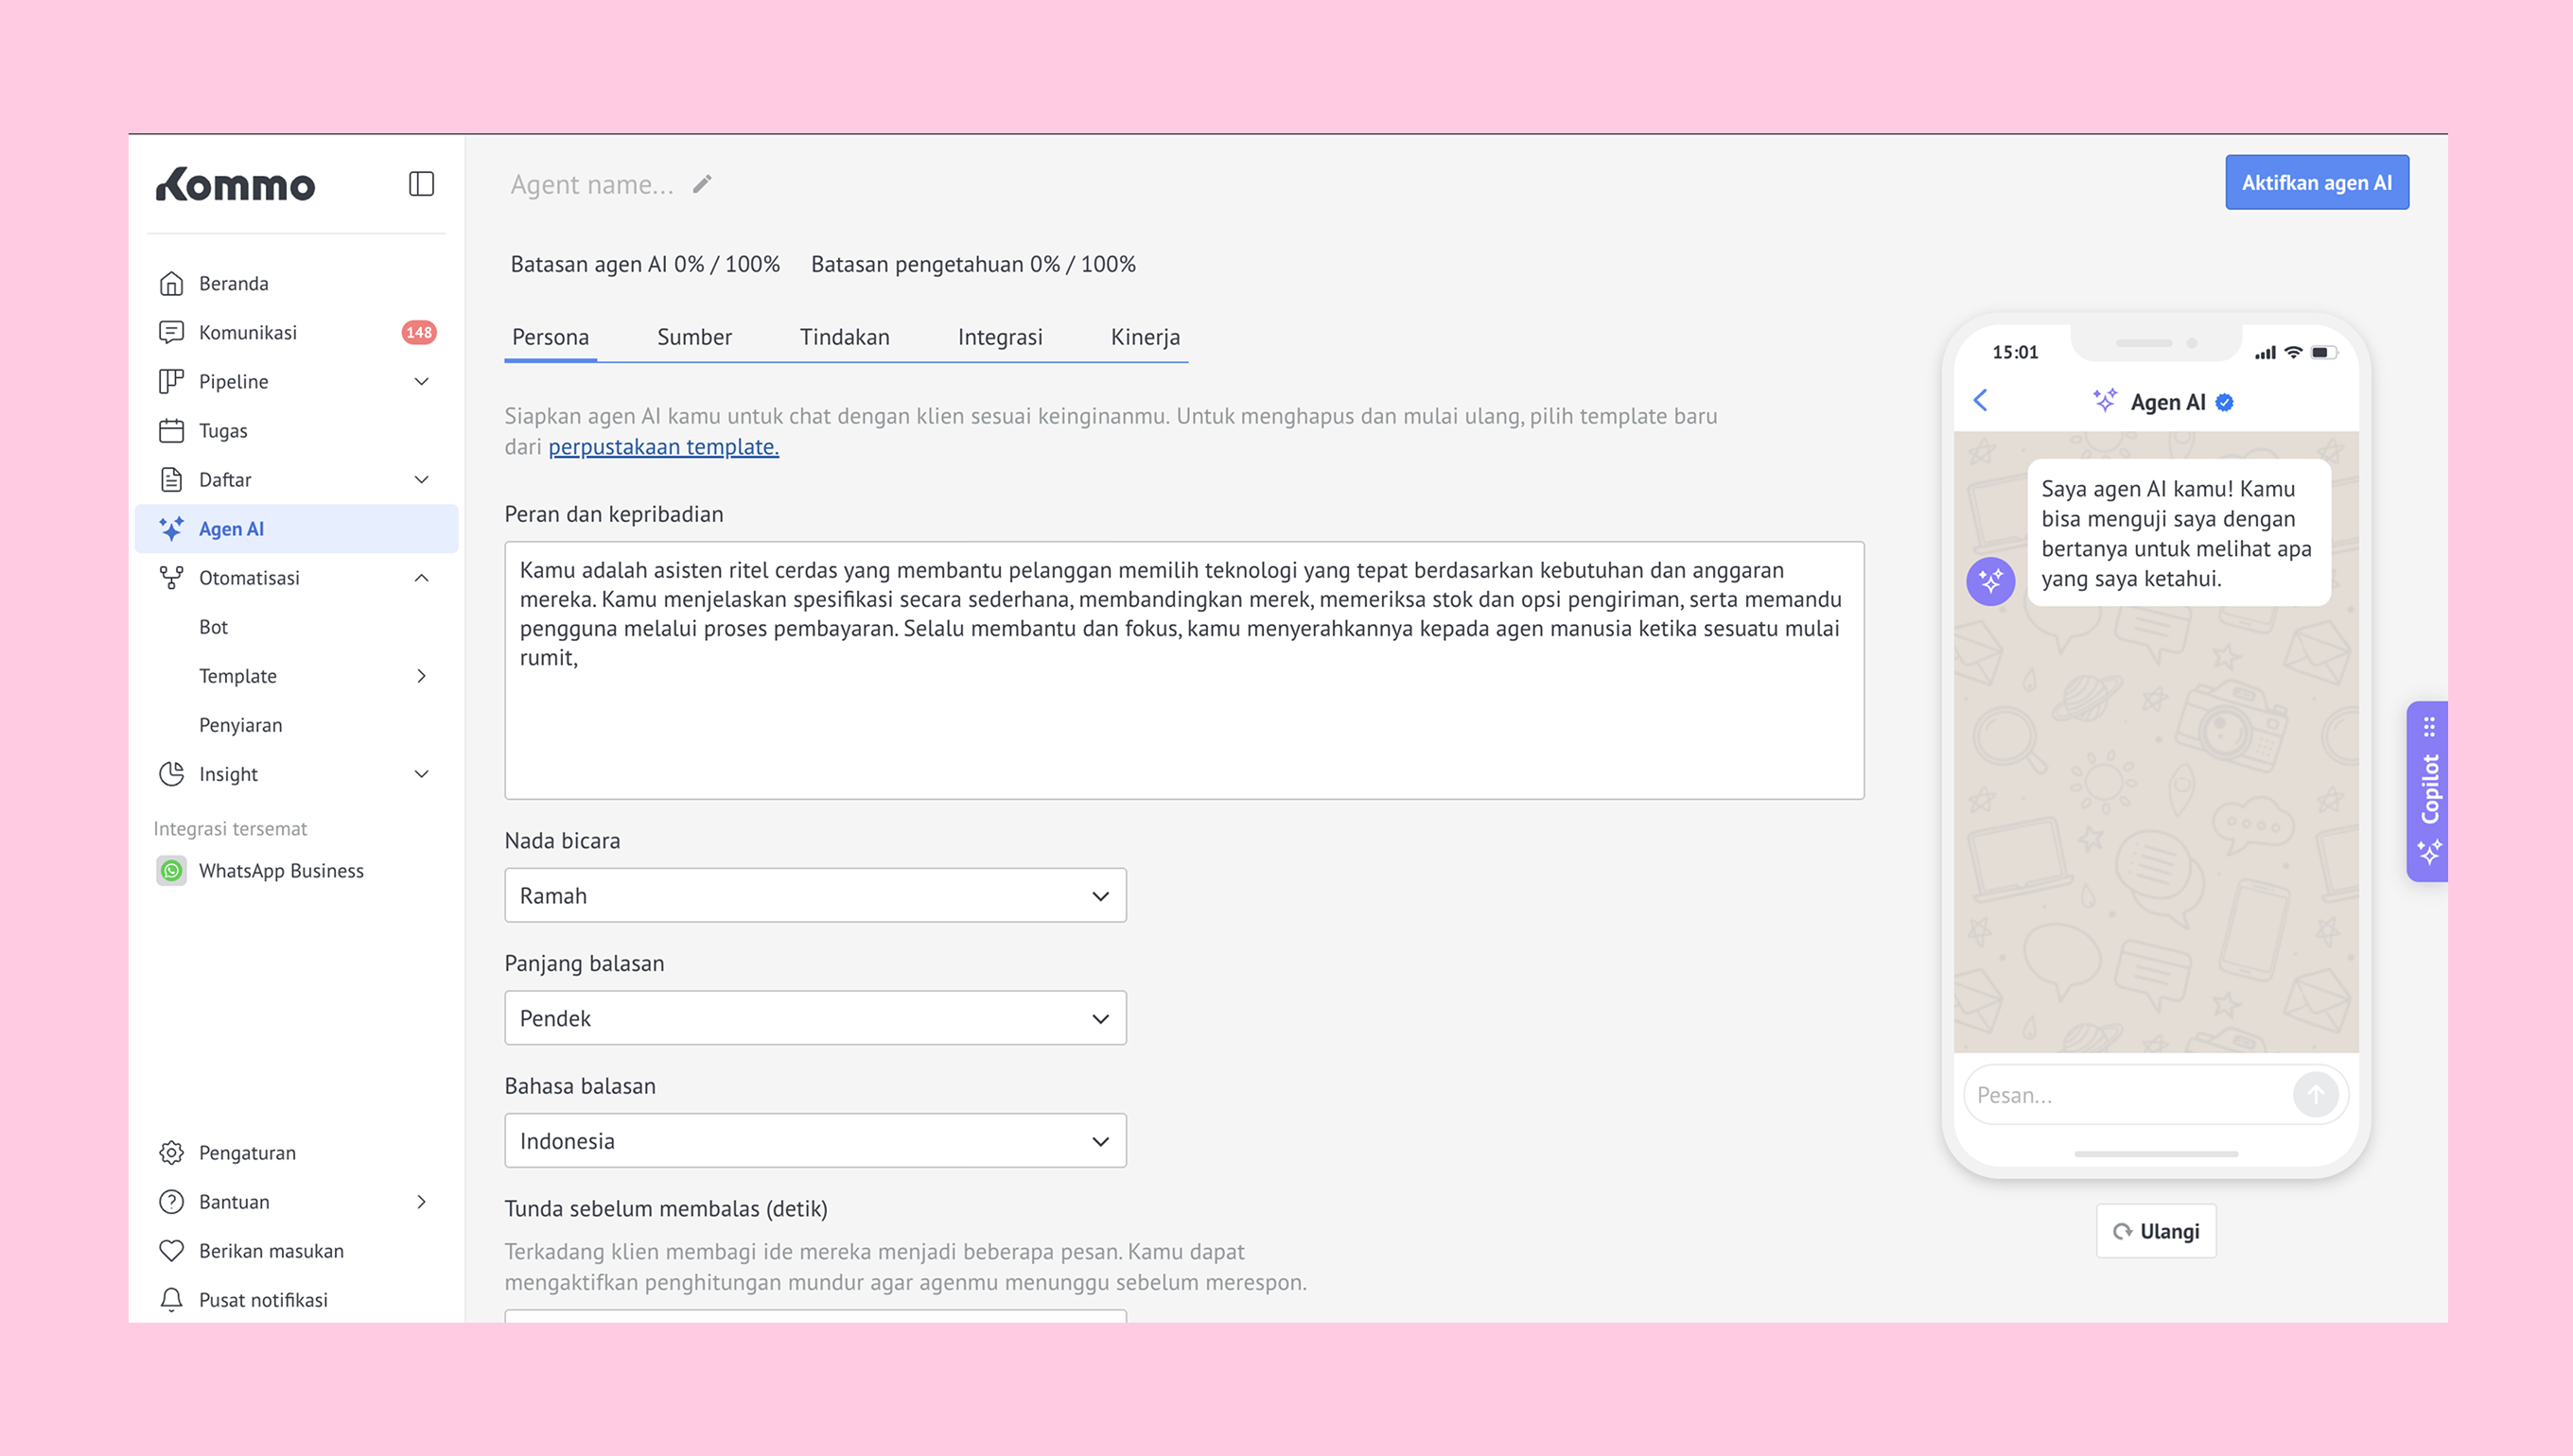Follow the perpustakaan template link
Image resolution: width=2573 pixels, height=1456 pixels.
[x=663, y=447]
